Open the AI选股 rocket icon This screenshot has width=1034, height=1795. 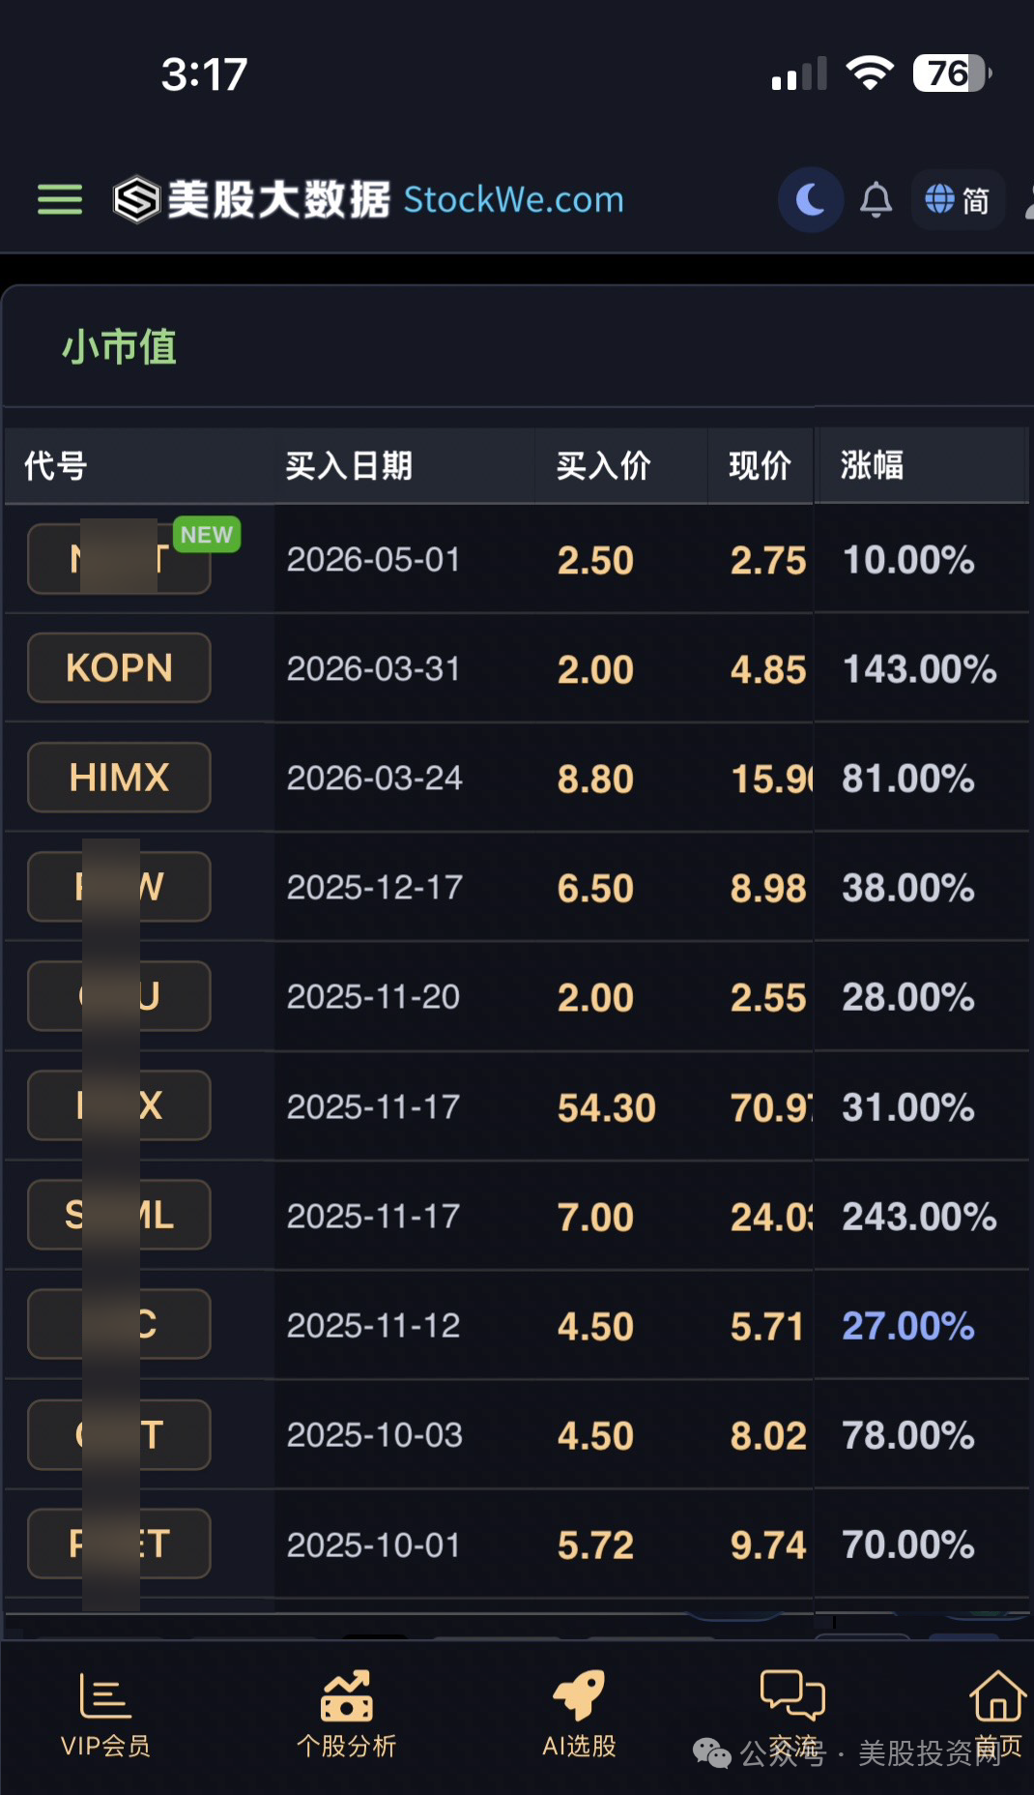tap(579, 1716)
